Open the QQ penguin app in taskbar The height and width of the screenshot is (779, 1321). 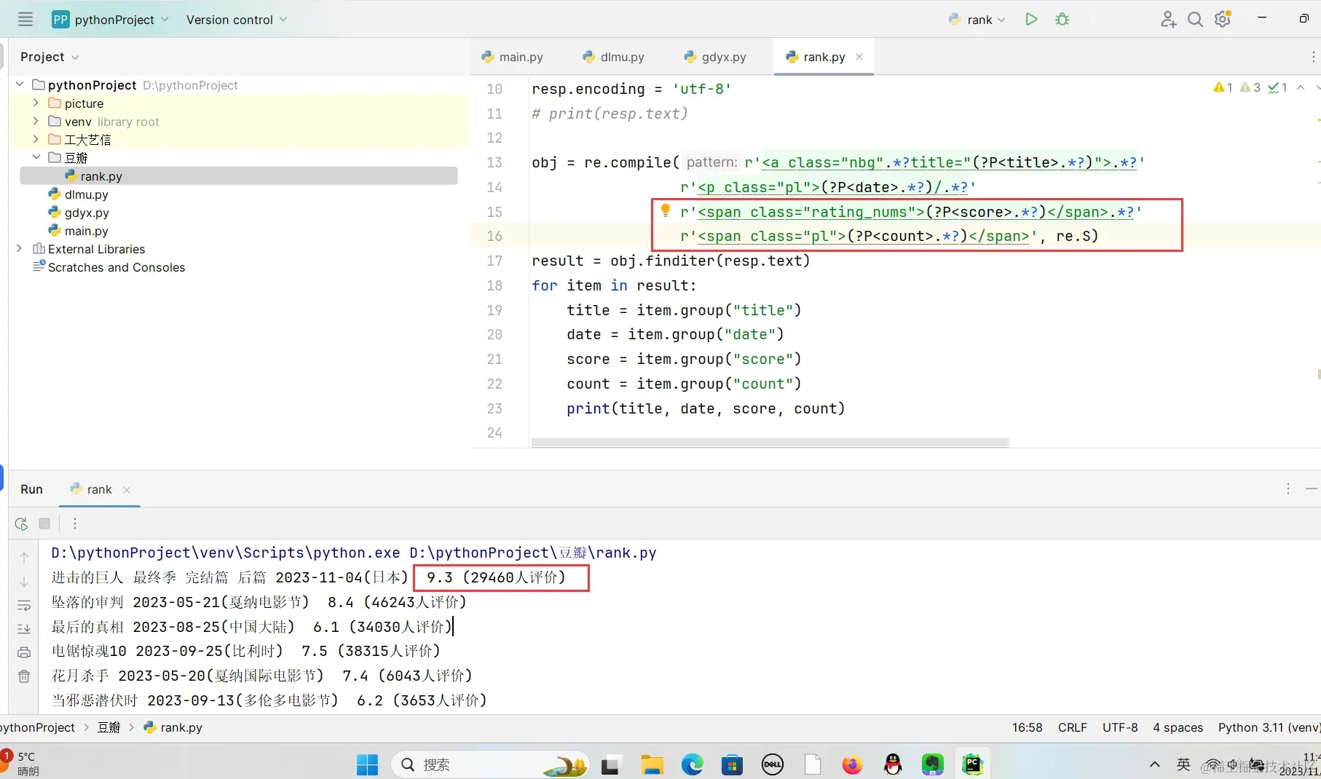893,764
